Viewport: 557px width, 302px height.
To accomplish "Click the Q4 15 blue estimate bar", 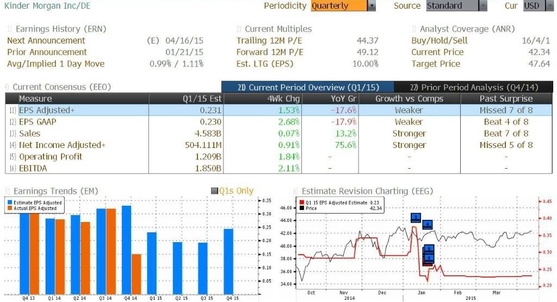I will tap(228, 262).
